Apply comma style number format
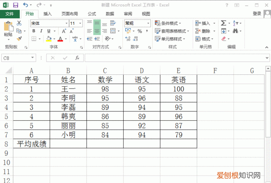Viewport: 271px width, 183px height. tap(147, 31)
